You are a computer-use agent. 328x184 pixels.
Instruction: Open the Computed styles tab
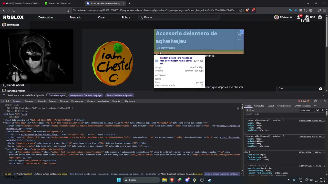[259, 106]
